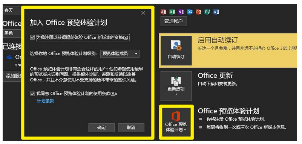This screenshot has height=144, width=302.
Task: Uncheck 我同意 Office 预览体验计划的使用条款
Action: click(x=32, y=94)
